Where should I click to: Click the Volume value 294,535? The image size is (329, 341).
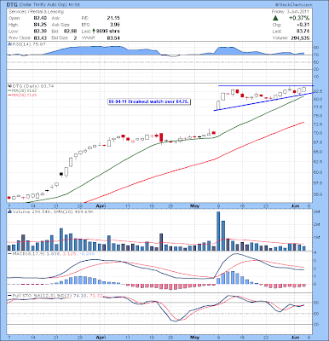[x=300, y=38]
